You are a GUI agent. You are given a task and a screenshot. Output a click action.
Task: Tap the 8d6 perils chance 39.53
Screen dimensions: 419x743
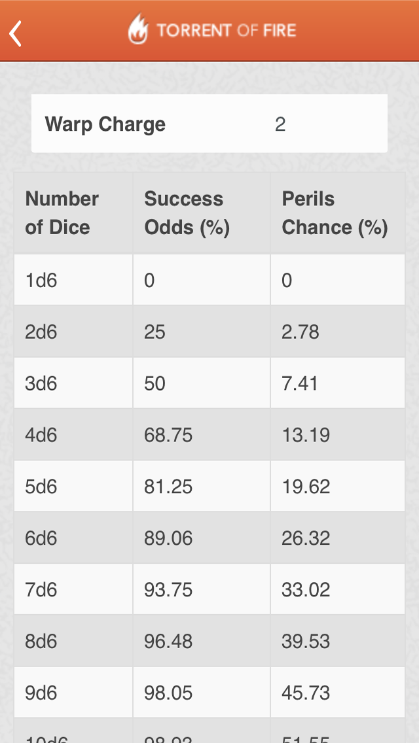click(306, 642)
